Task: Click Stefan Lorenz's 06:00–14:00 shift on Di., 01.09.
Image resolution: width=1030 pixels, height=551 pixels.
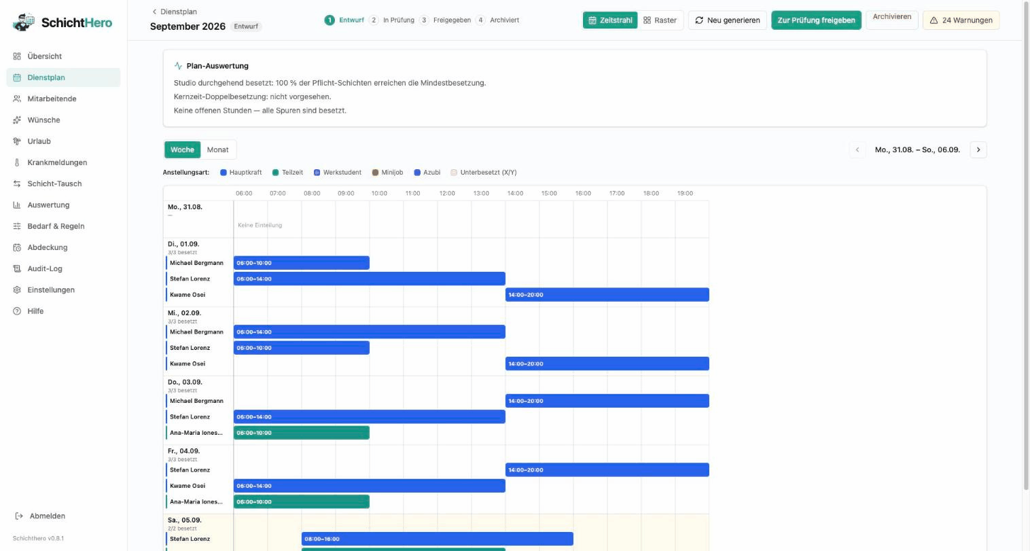Action: point(370,279)
